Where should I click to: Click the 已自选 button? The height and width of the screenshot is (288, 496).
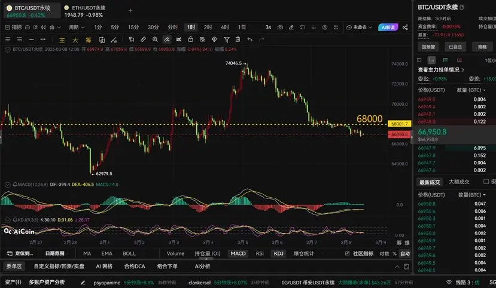(455, 47)
